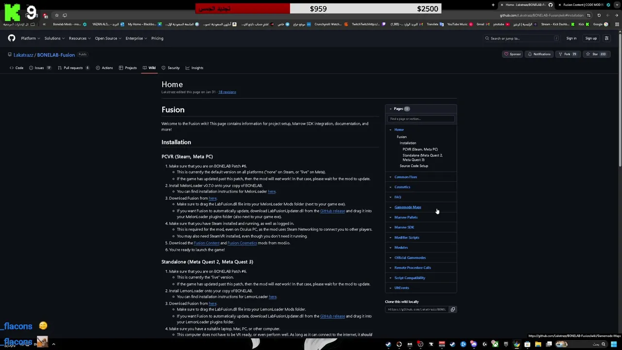This screenshot has height=350, width=622.
Task: Open the Translate bookmark
Action: [432, 24]
